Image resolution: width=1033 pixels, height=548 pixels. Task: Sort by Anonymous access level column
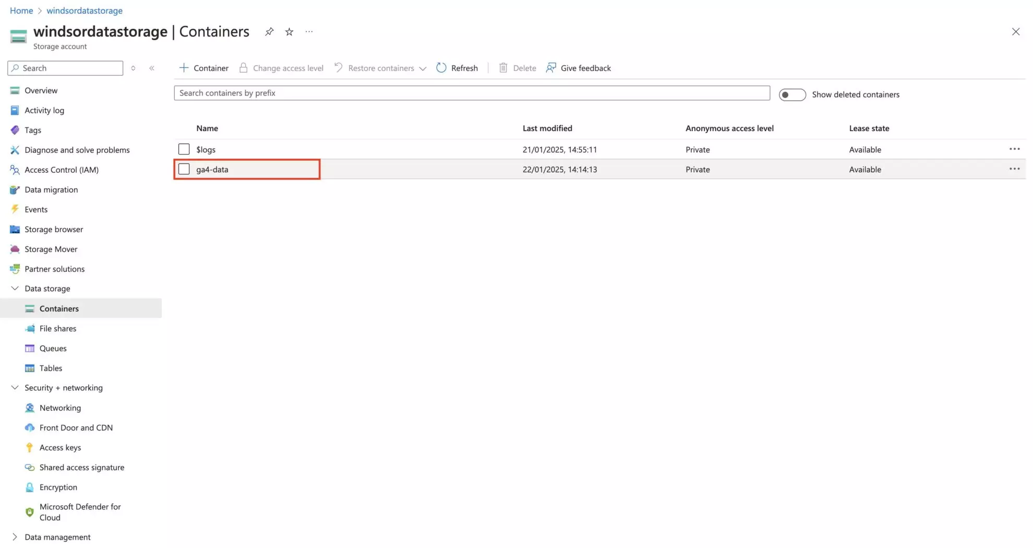point(729,128)
